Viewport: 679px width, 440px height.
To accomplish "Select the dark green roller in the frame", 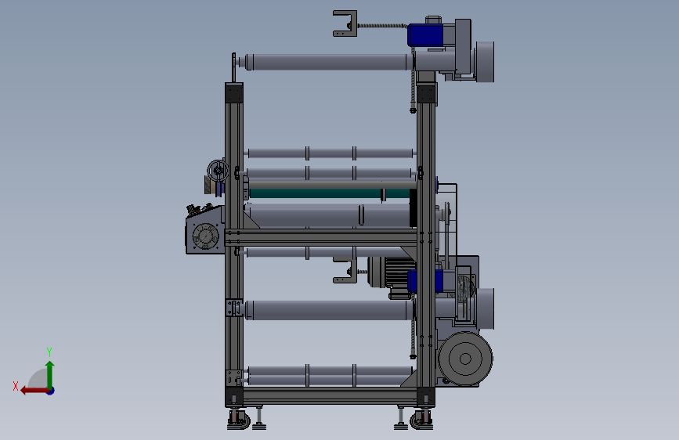I will coord(329,193).
